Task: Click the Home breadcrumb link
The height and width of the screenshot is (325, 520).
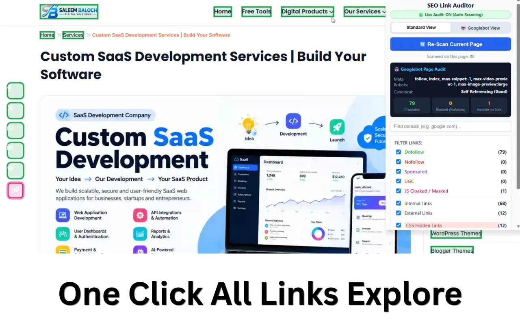Action: [x=47, y=35]
